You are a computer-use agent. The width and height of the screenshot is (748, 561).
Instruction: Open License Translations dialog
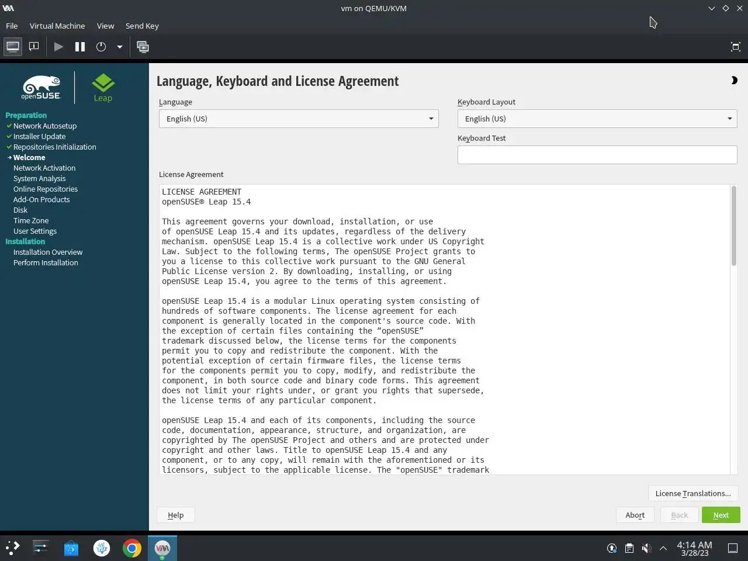pos(693,493)
